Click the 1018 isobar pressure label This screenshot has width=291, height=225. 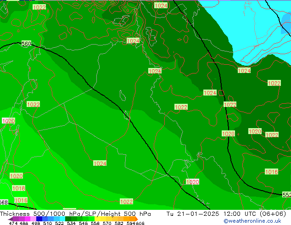(18, 188)
